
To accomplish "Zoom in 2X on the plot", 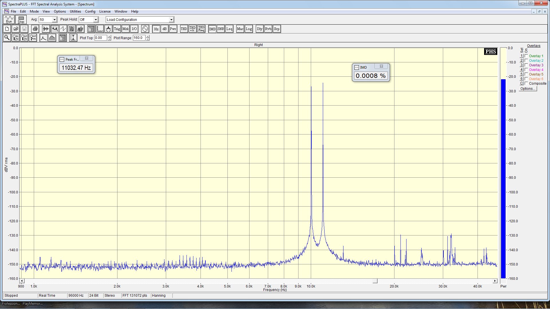I will point(15,37).
